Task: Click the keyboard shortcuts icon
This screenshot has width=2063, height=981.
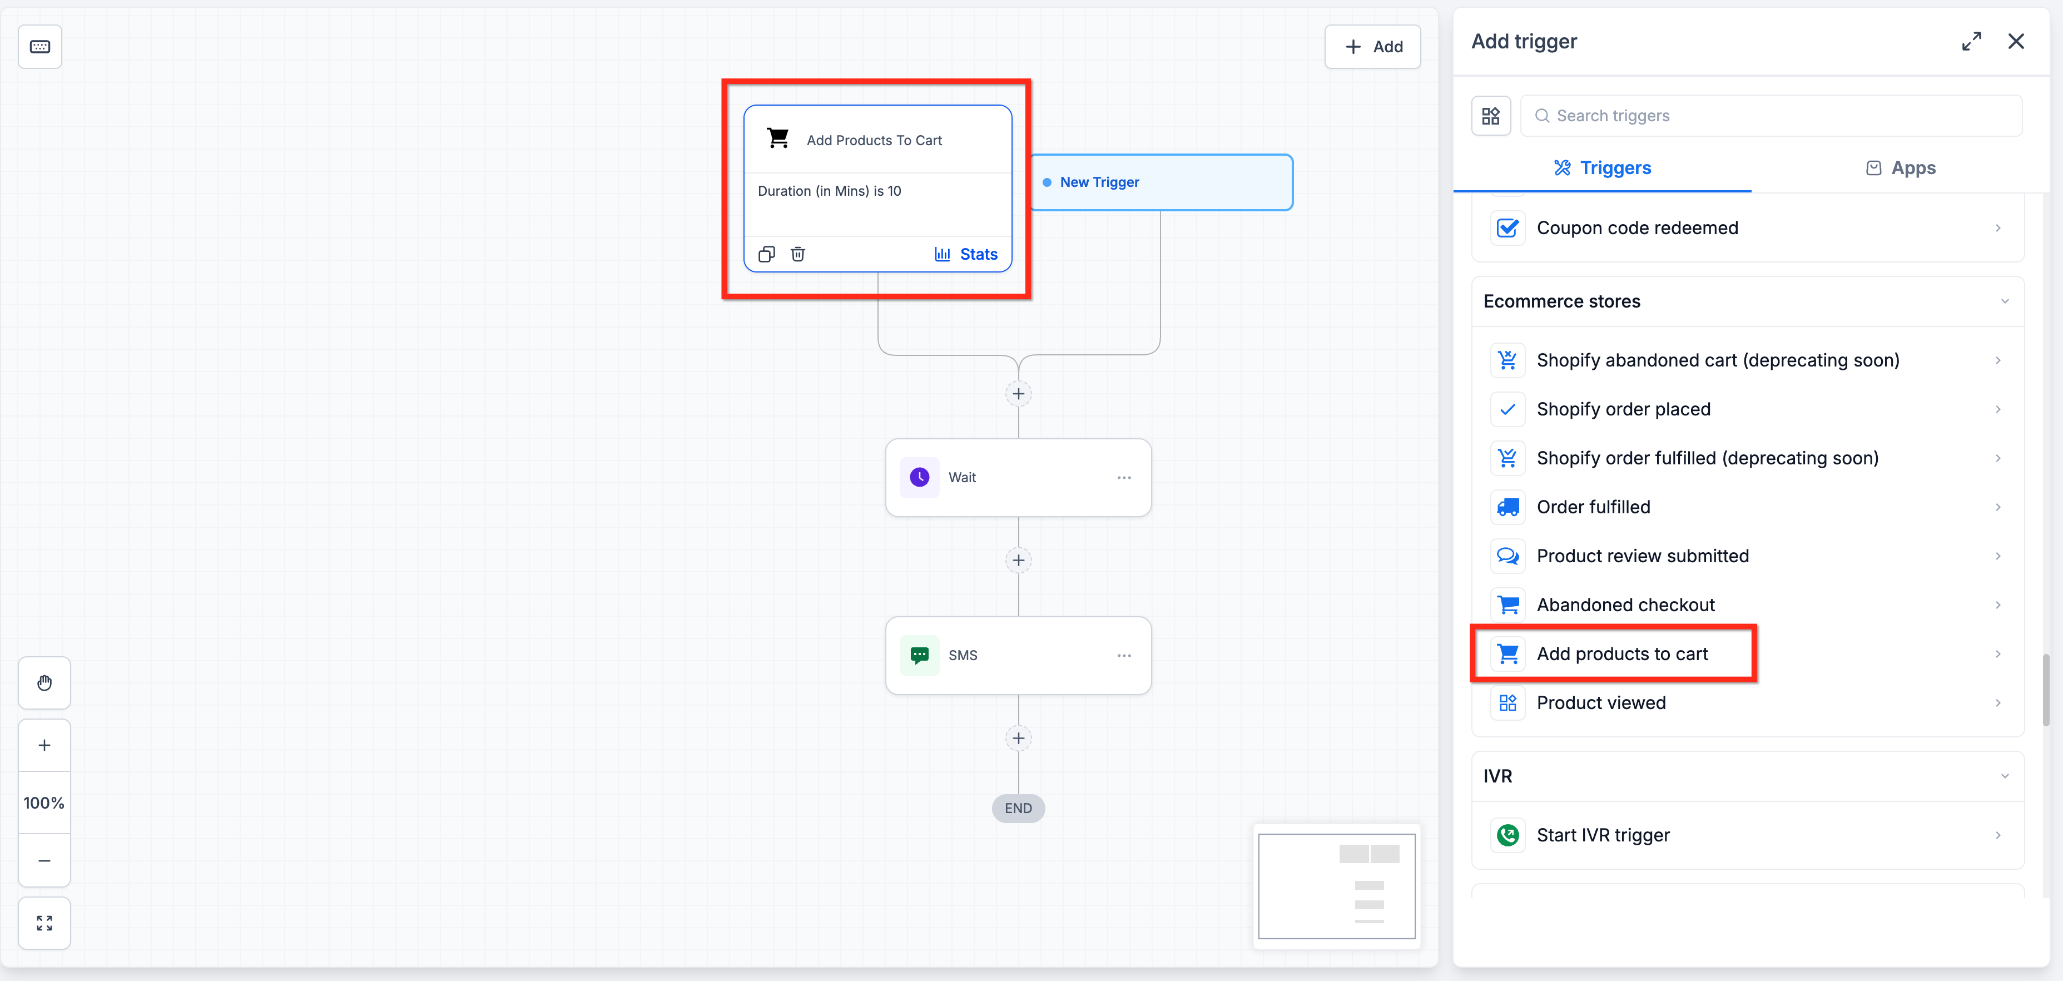Action: (40, 47)
